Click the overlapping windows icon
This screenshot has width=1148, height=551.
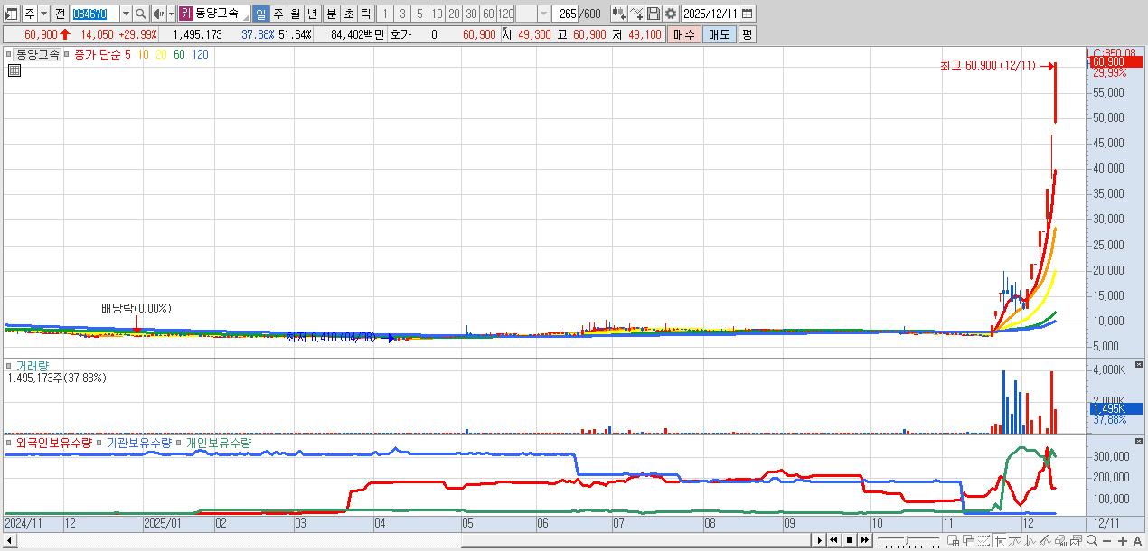point(968,541)
